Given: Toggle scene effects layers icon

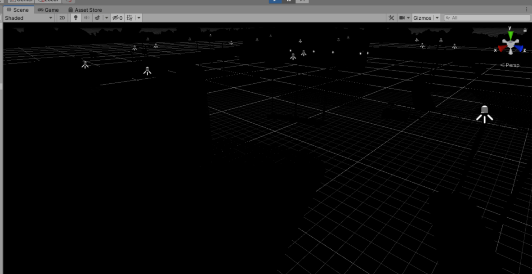Looking at the screenshot, I should pyautogui.click(x=98, y=18).
